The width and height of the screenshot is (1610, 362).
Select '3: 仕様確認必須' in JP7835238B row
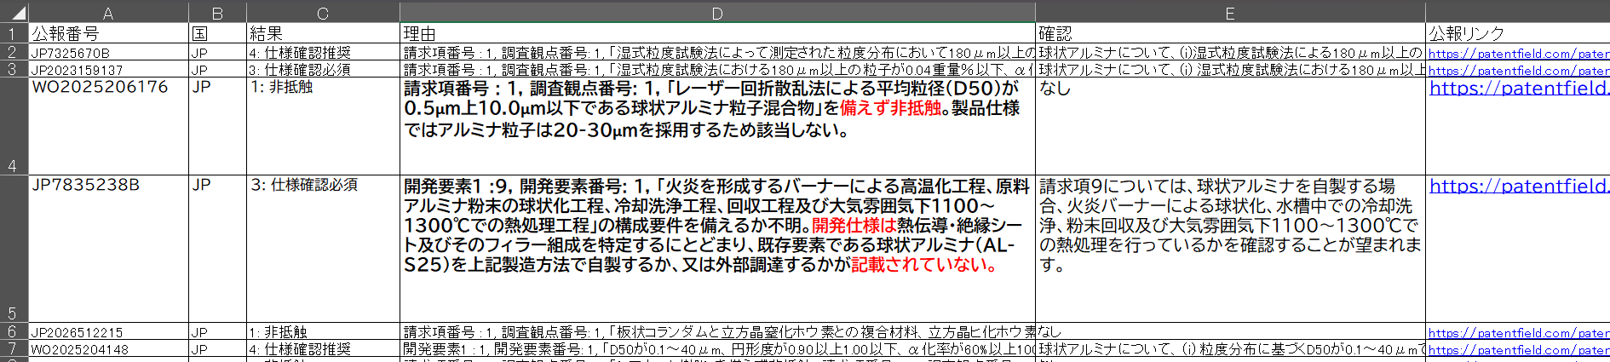coord(323,249)
